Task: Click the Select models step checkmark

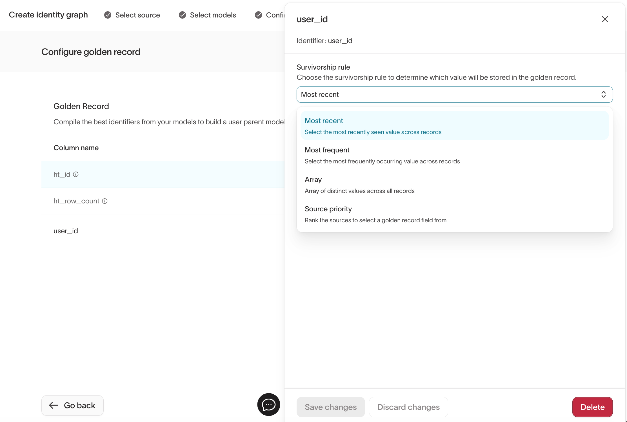Action: point(182,15)
